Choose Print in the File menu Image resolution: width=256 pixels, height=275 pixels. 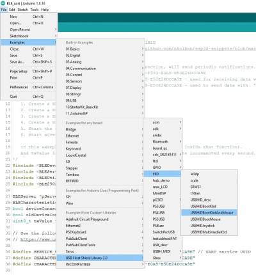29,77
